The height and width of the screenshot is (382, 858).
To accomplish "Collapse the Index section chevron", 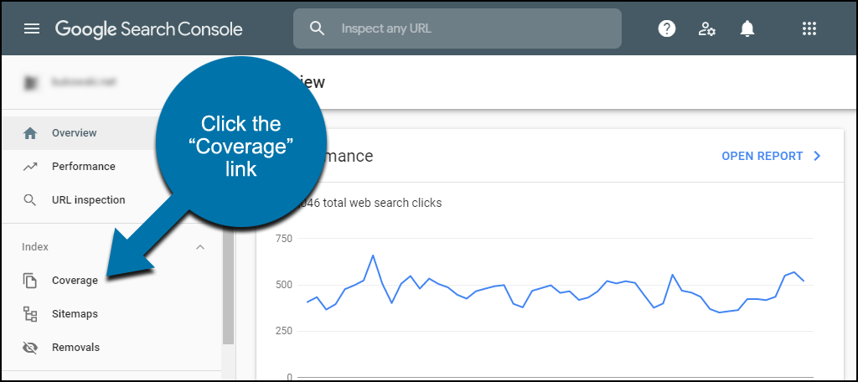I will pos(200,247).
